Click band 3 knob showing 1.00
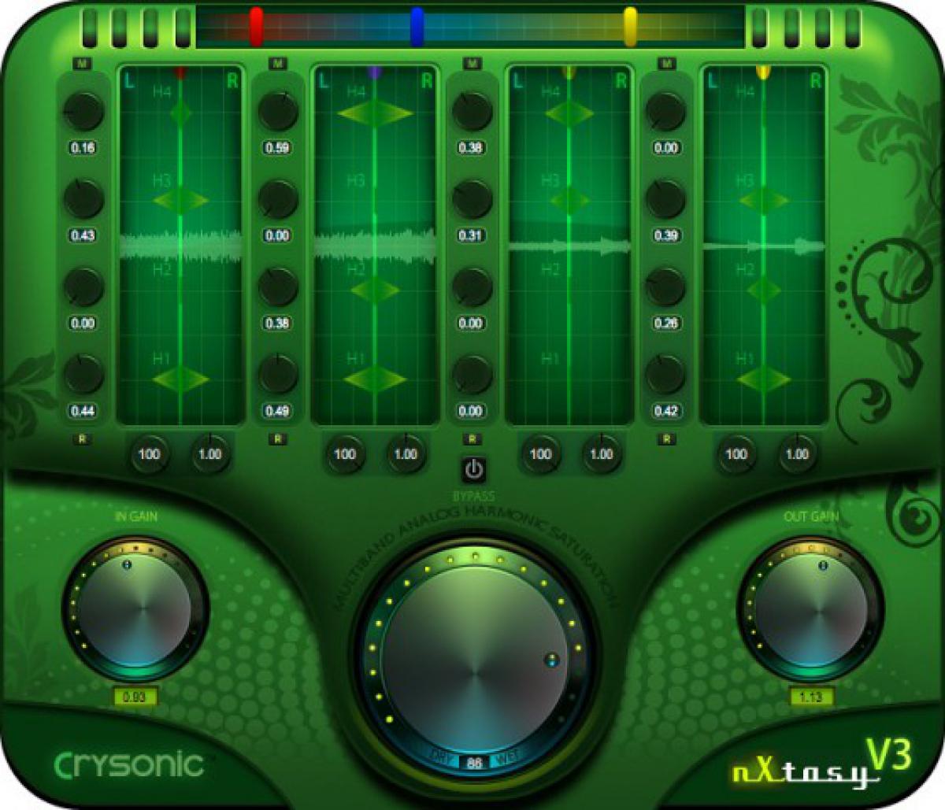 [602, 454]
